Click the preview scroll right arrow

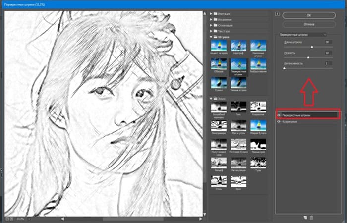coord(200,219)
